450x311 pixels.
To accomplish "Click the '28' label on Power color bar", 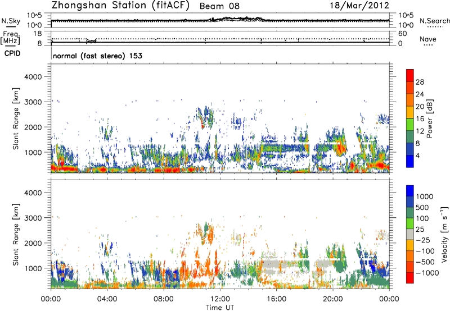I will (x=420, y=82).
